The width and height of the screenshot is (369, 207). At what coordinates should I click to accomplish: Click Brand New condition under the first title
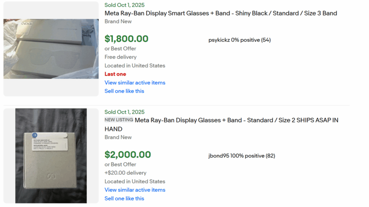tap(118, 21)
